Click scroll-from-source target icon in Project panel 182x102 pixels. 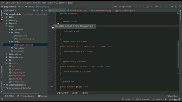click(x=34, y=10)
